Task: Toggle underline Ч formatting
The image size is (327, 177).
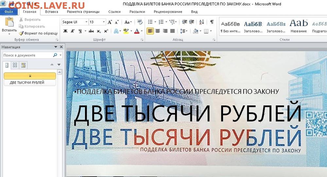Action: pos(80,31)
